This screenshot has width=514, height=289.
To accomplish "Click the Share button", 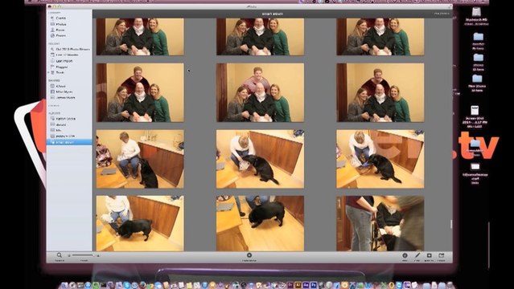I will click(442, 255).
